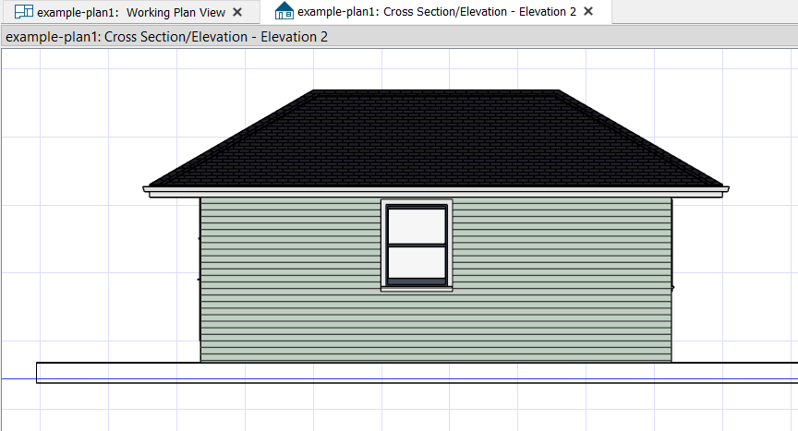Viewport: 798px width, 431px height.
Task: Close the Working Plan View tab
Action: click(x=237, y=12)
